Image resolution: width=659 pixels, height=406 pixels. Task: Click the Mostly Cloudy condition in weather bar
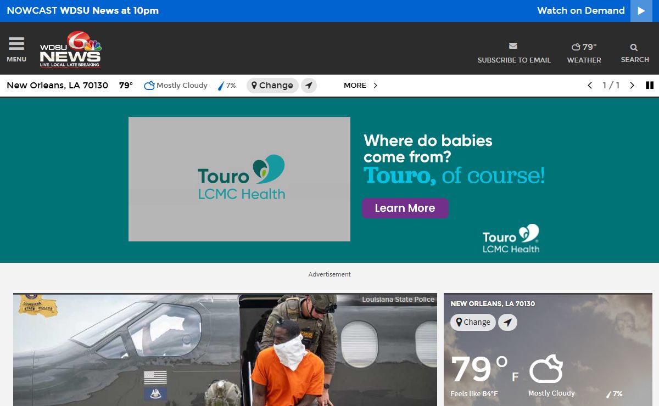click(x=176, y=86)
